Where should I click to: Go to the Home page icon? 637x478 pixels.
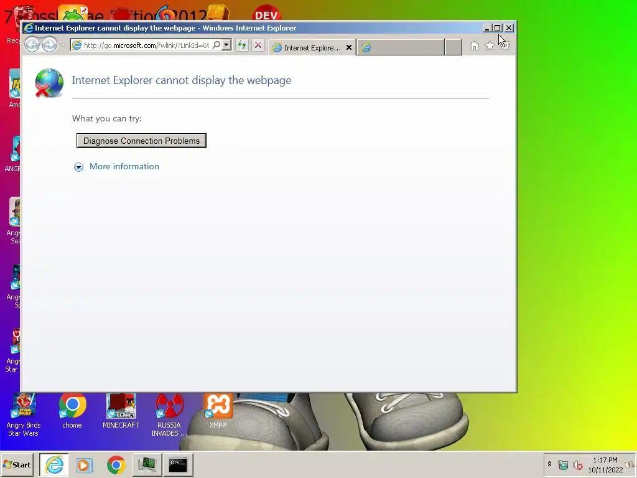pos(475,46)
